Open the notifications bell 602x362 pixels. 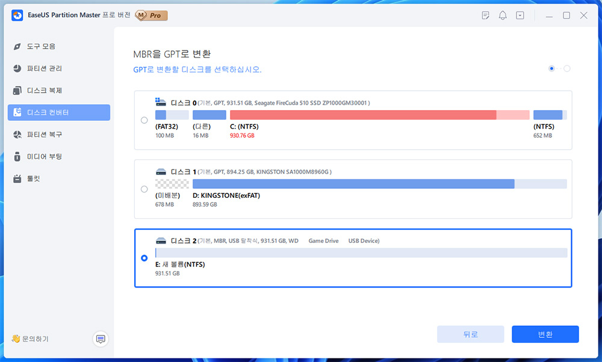click(503, 16)
